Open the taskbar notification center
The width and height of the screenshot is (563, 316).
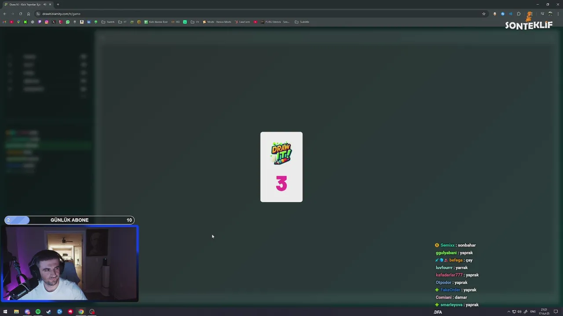pos(556,312)
